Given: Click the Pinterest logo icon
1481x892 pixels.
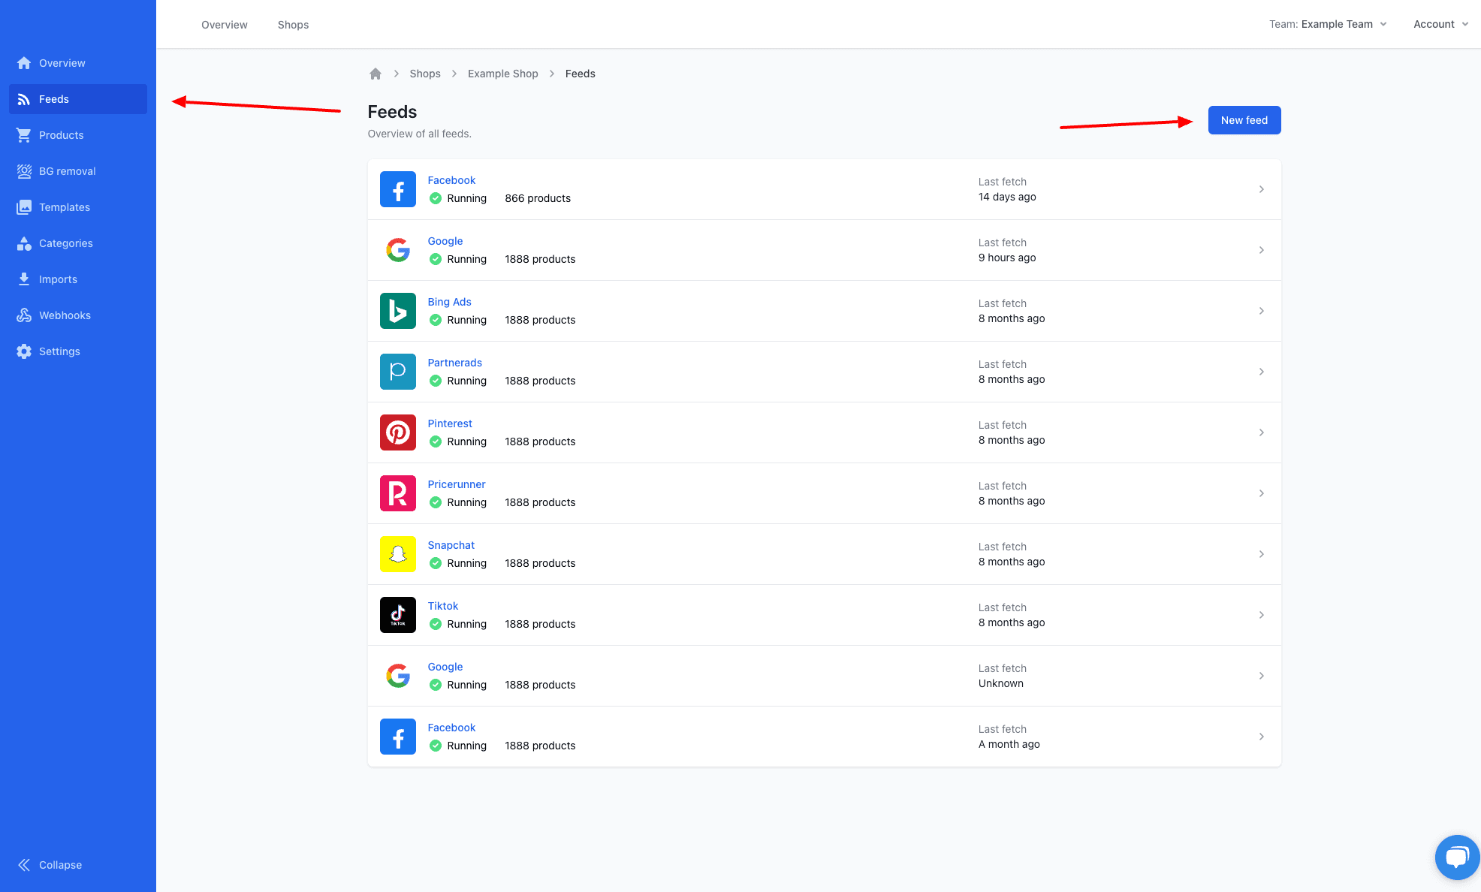Looking at the screenshot, I should 397,432.
